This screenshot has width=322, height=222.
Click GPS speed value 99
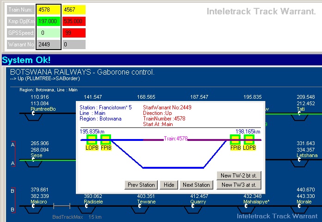pyautogui.click(x=74, y=33)
